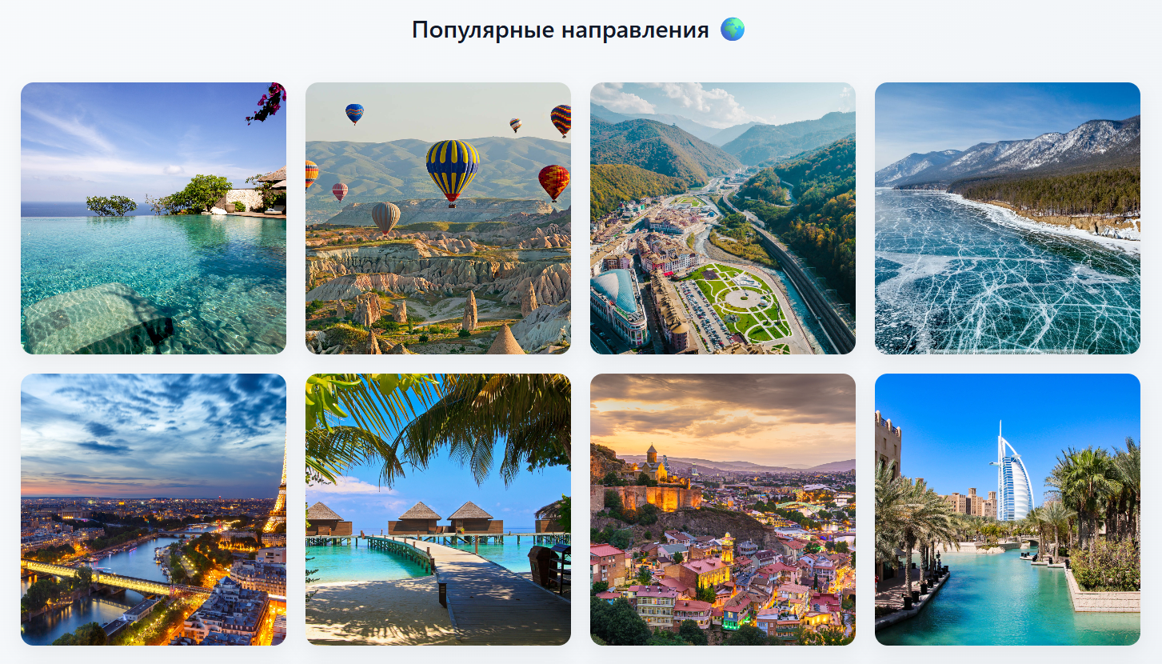Click the pink bougainvillea flowers above pool
The image size is (1162, 664).
click(267, 102)
